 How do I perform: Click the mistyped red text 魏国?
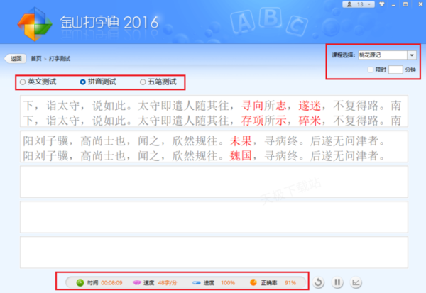click(x=241, y=156)
